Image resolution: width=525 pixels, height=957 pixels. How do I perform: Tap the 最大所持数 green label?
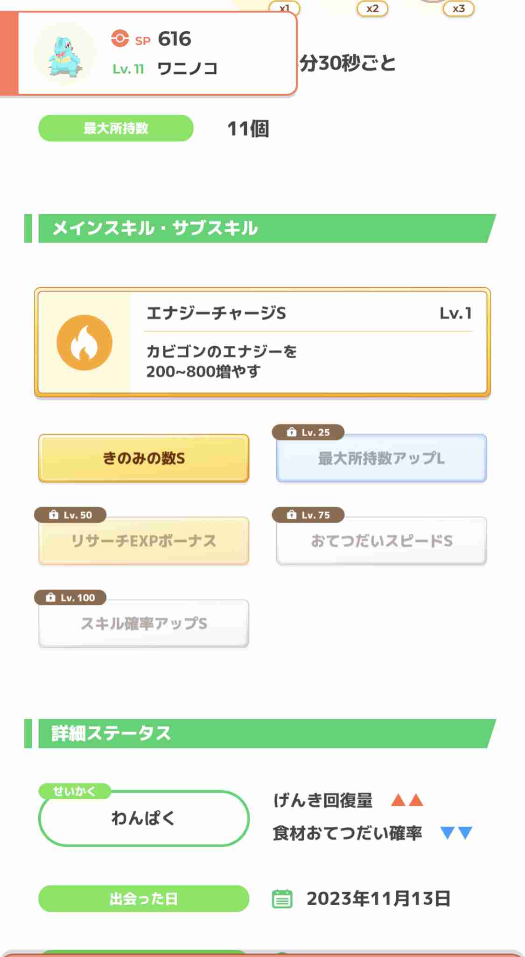pyautogui.click(x=116, y=128)
